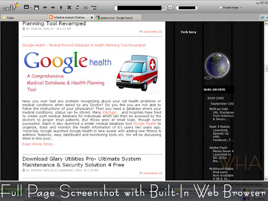Click the go arrow button next to address bar

170,8
